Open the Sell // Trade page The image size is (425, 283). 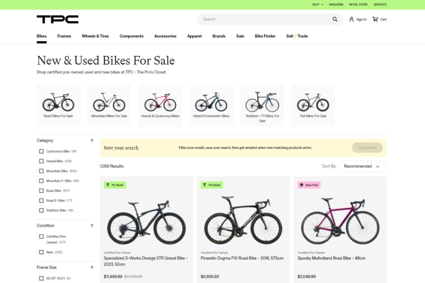coord(297,36)
